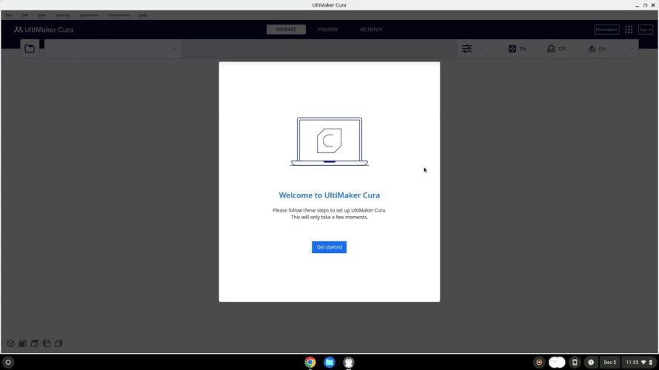The height and width of the screenshot is (370, 659).
Task: Click the screen recording indicator in tray
Action: (x=539, y=362)
